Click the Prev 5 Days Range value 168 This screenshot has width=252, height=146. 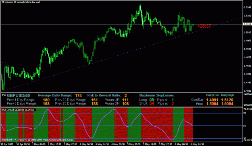tap(46, 104)
